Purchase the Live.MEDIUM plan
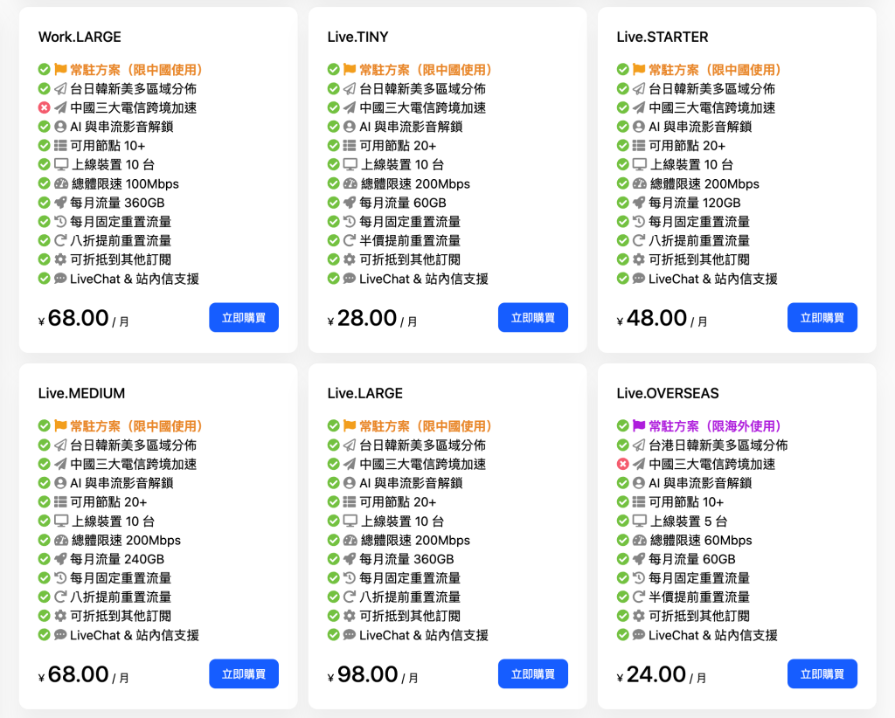Viewport: 895px width, 718px height. [x=244, y=673]
